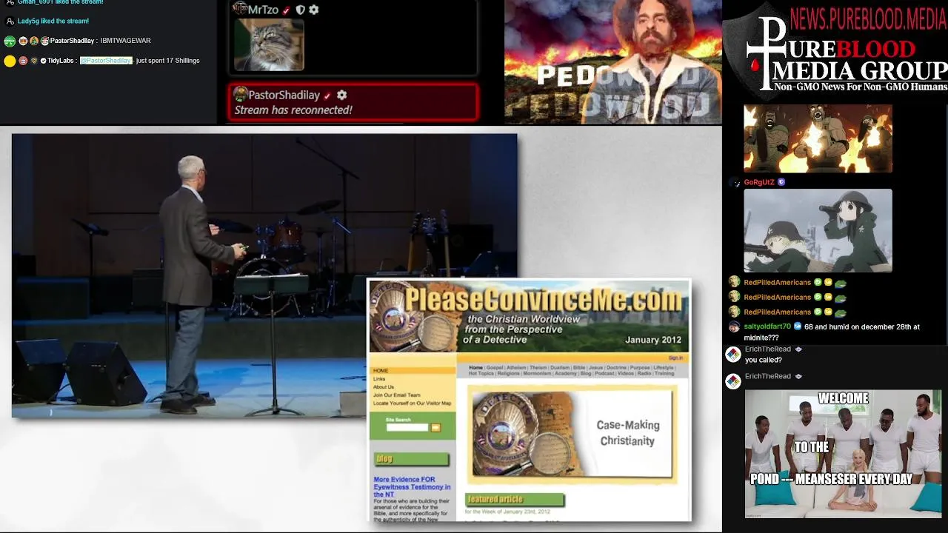The height and width of the screenshot is (533, 948).
Task: Open 'Locate Yourself on Our Visitor Map'
Action: [x=413, y=403]
